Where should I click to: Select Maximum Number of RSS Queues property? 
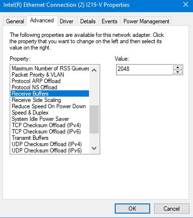point(50,68)
